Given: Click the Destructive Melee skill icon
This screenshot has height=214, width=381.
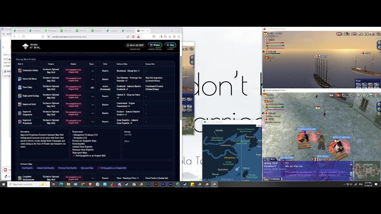Looking at the screenshot, I should [x=20, y=71].
